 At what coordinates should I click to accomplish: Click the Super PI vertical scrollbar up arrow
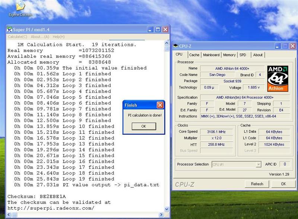pyautogui.click(x=167, y=43)
